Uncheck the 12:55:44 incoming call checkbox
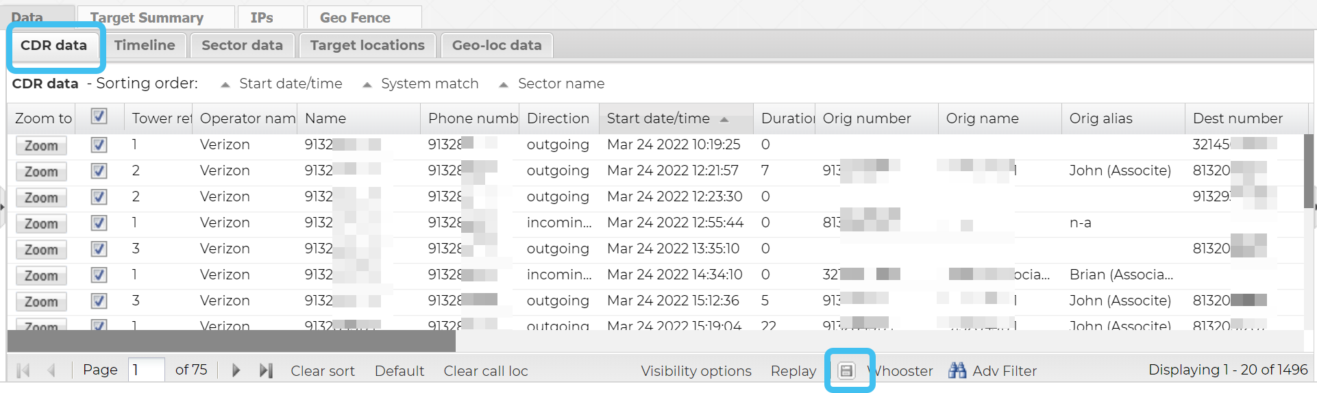 coord(99,223)
